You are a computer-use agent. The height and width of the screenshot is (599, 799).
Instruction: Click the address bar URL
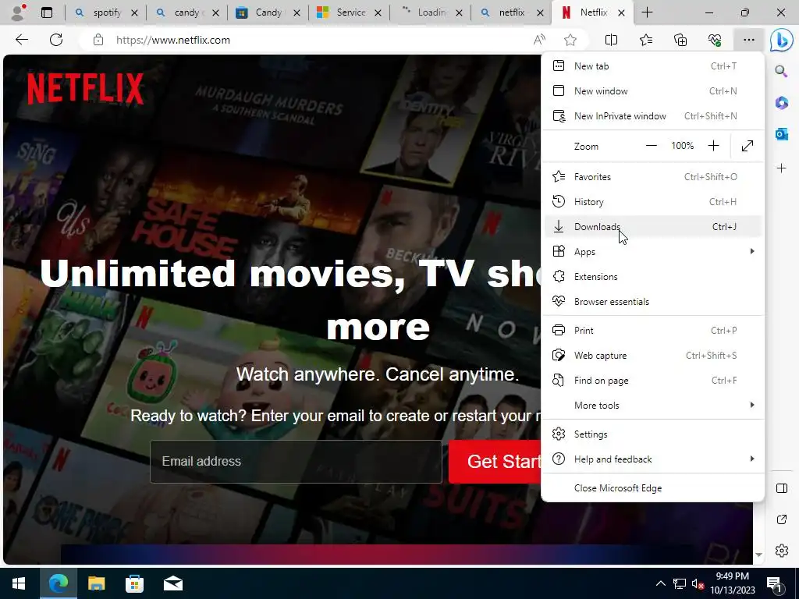(172, 40)
